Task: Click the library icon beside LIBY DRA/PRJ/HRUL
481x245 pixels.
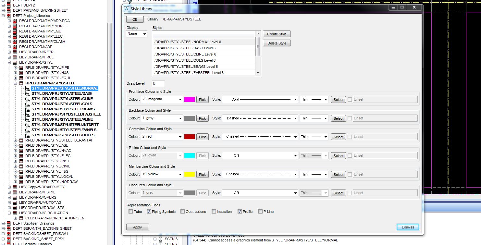Action: 15,57
